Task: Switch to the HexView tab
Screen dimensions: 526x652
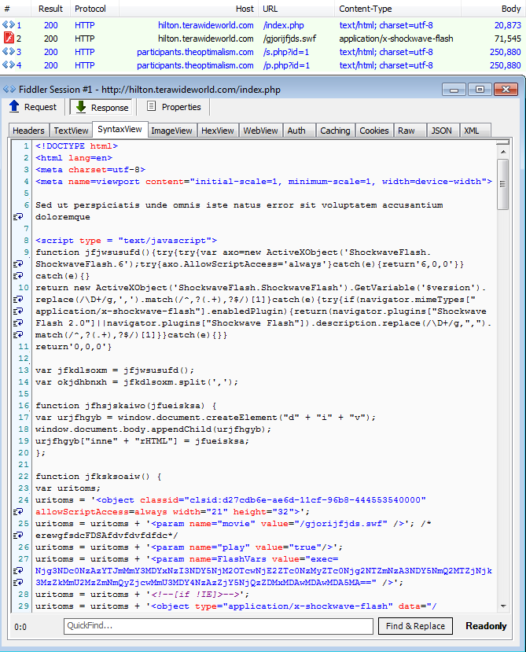Action: tap(218, 131)
